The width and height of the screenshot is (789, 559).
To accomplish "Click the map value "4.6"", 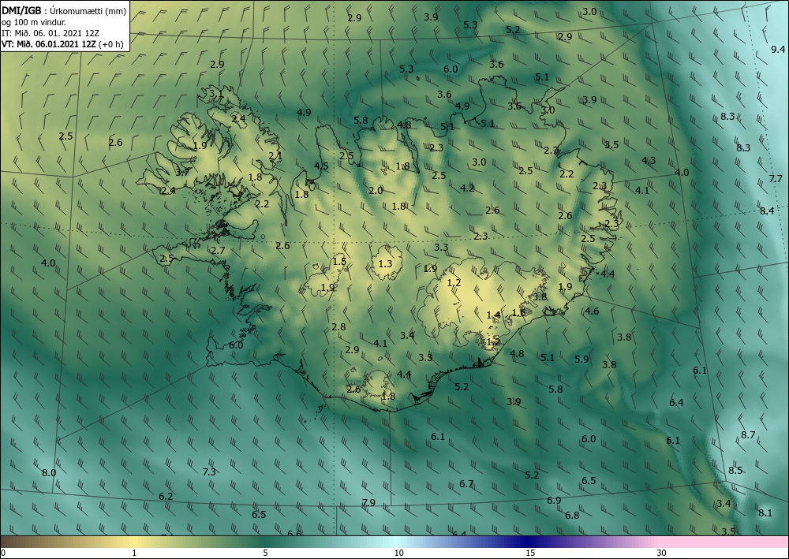I will pyautogui.click(x=592, y=311).
